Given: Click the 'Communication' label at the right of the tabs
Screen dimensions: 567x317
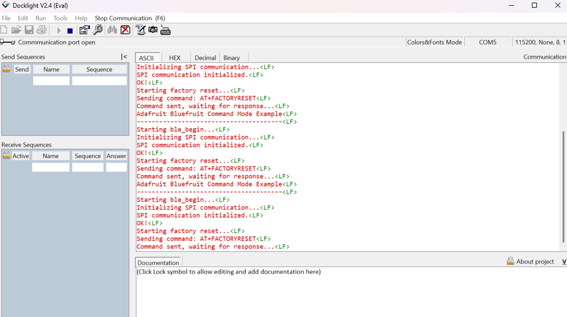Looking at the screenshot, I should [x=544, y=57].
